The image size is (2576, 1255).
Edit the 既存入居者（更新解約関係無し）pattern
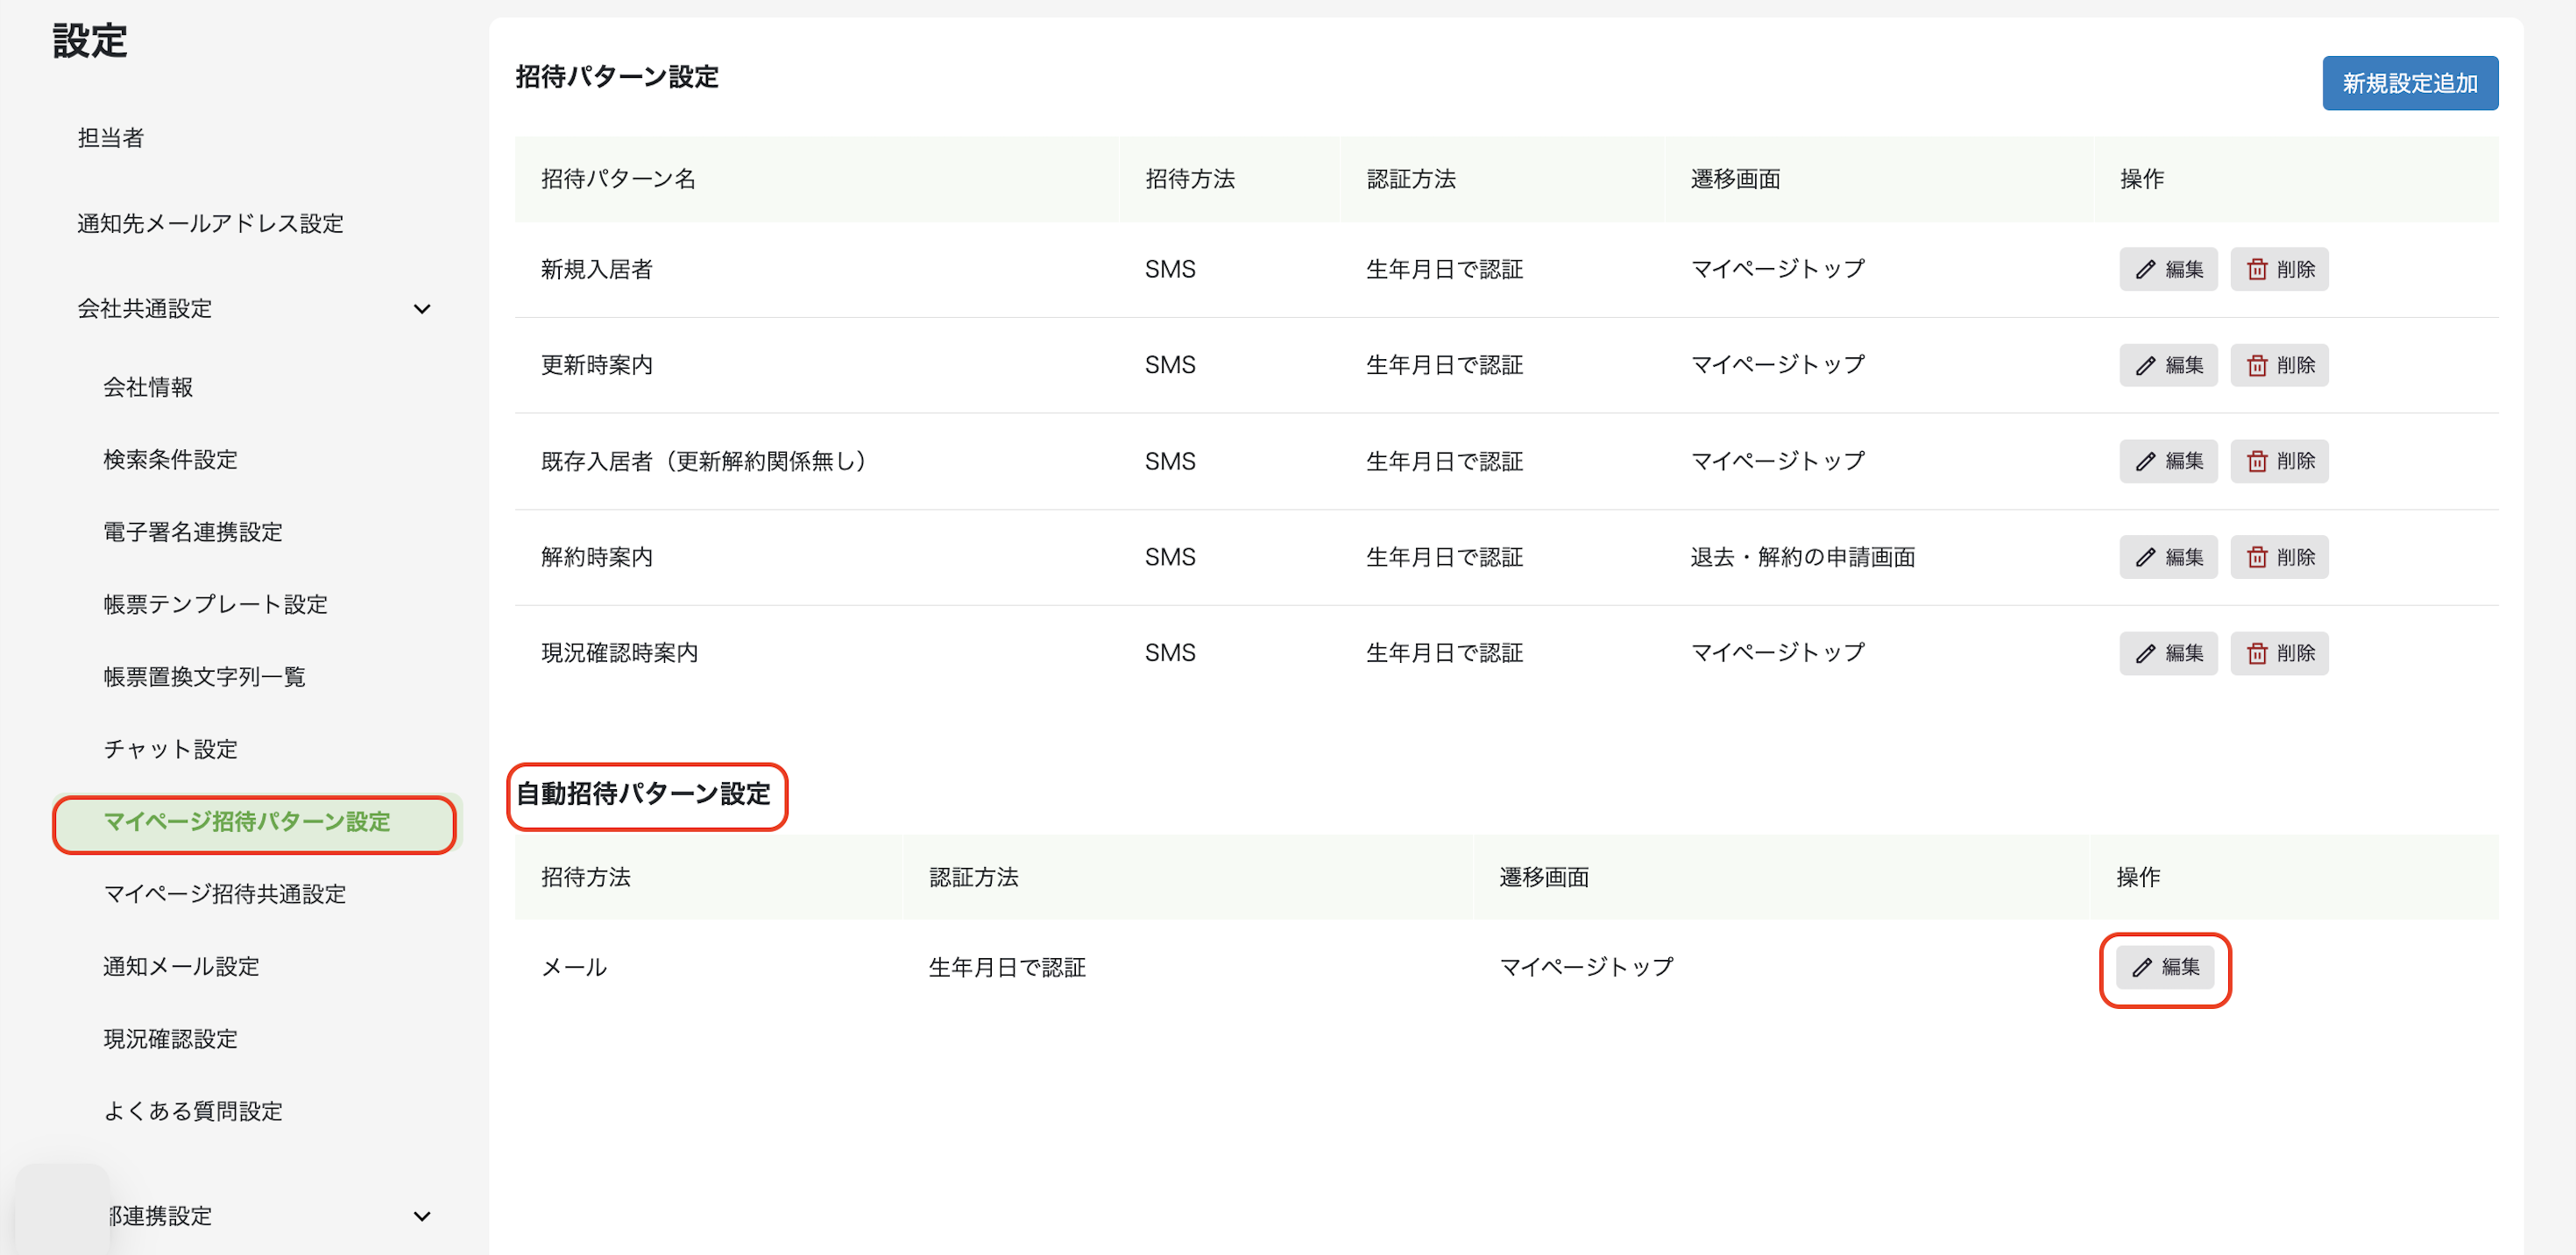coord(2167,461)
